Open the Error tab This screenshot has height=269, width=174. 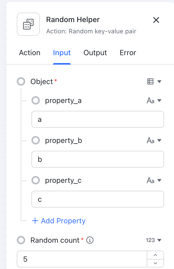(x=128, y=53)
